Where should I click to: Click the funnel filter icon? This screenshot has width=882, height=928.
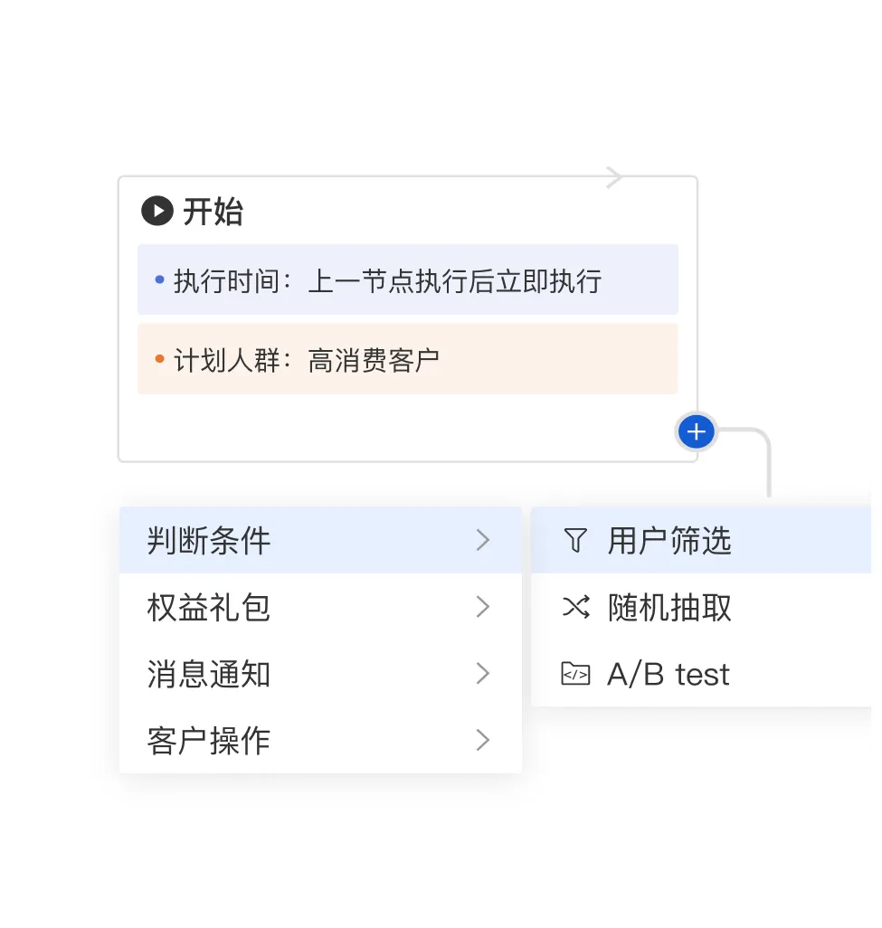point(575,541)
